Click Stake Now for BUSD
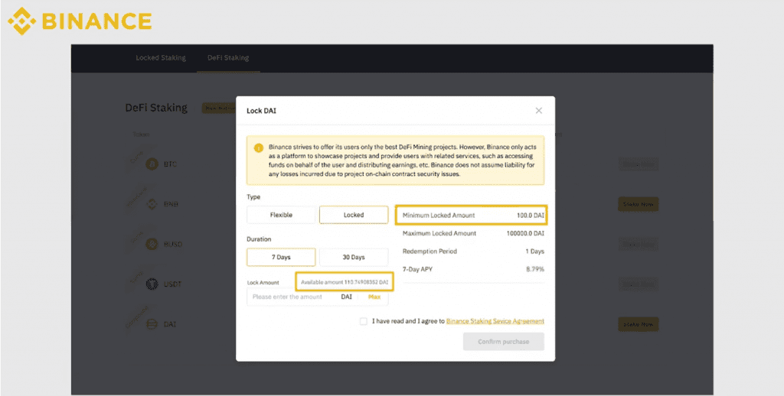Viewport: 784px width, 396px height. [638, 244]
